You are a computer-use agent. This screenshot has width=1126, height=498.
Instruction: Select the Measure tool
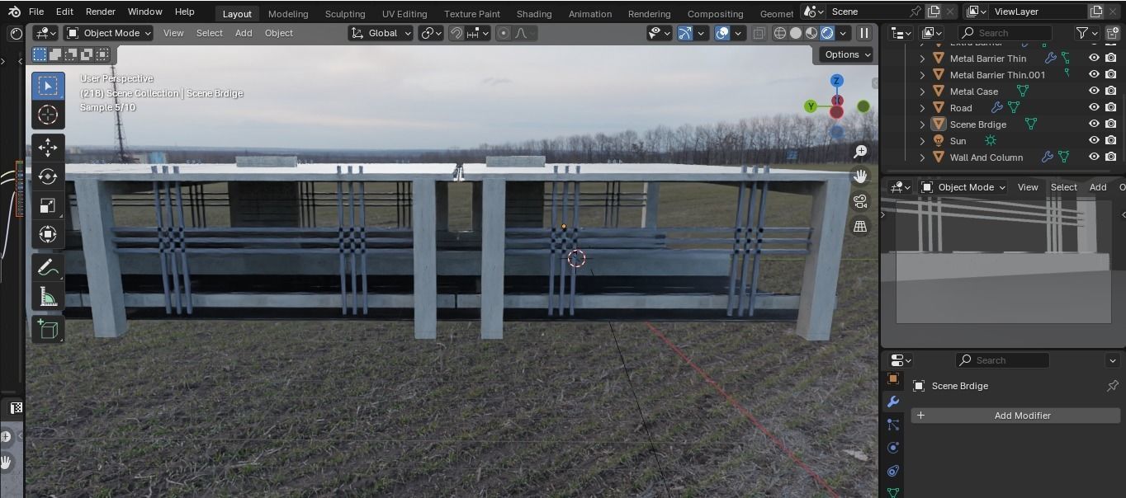point(48,296)
